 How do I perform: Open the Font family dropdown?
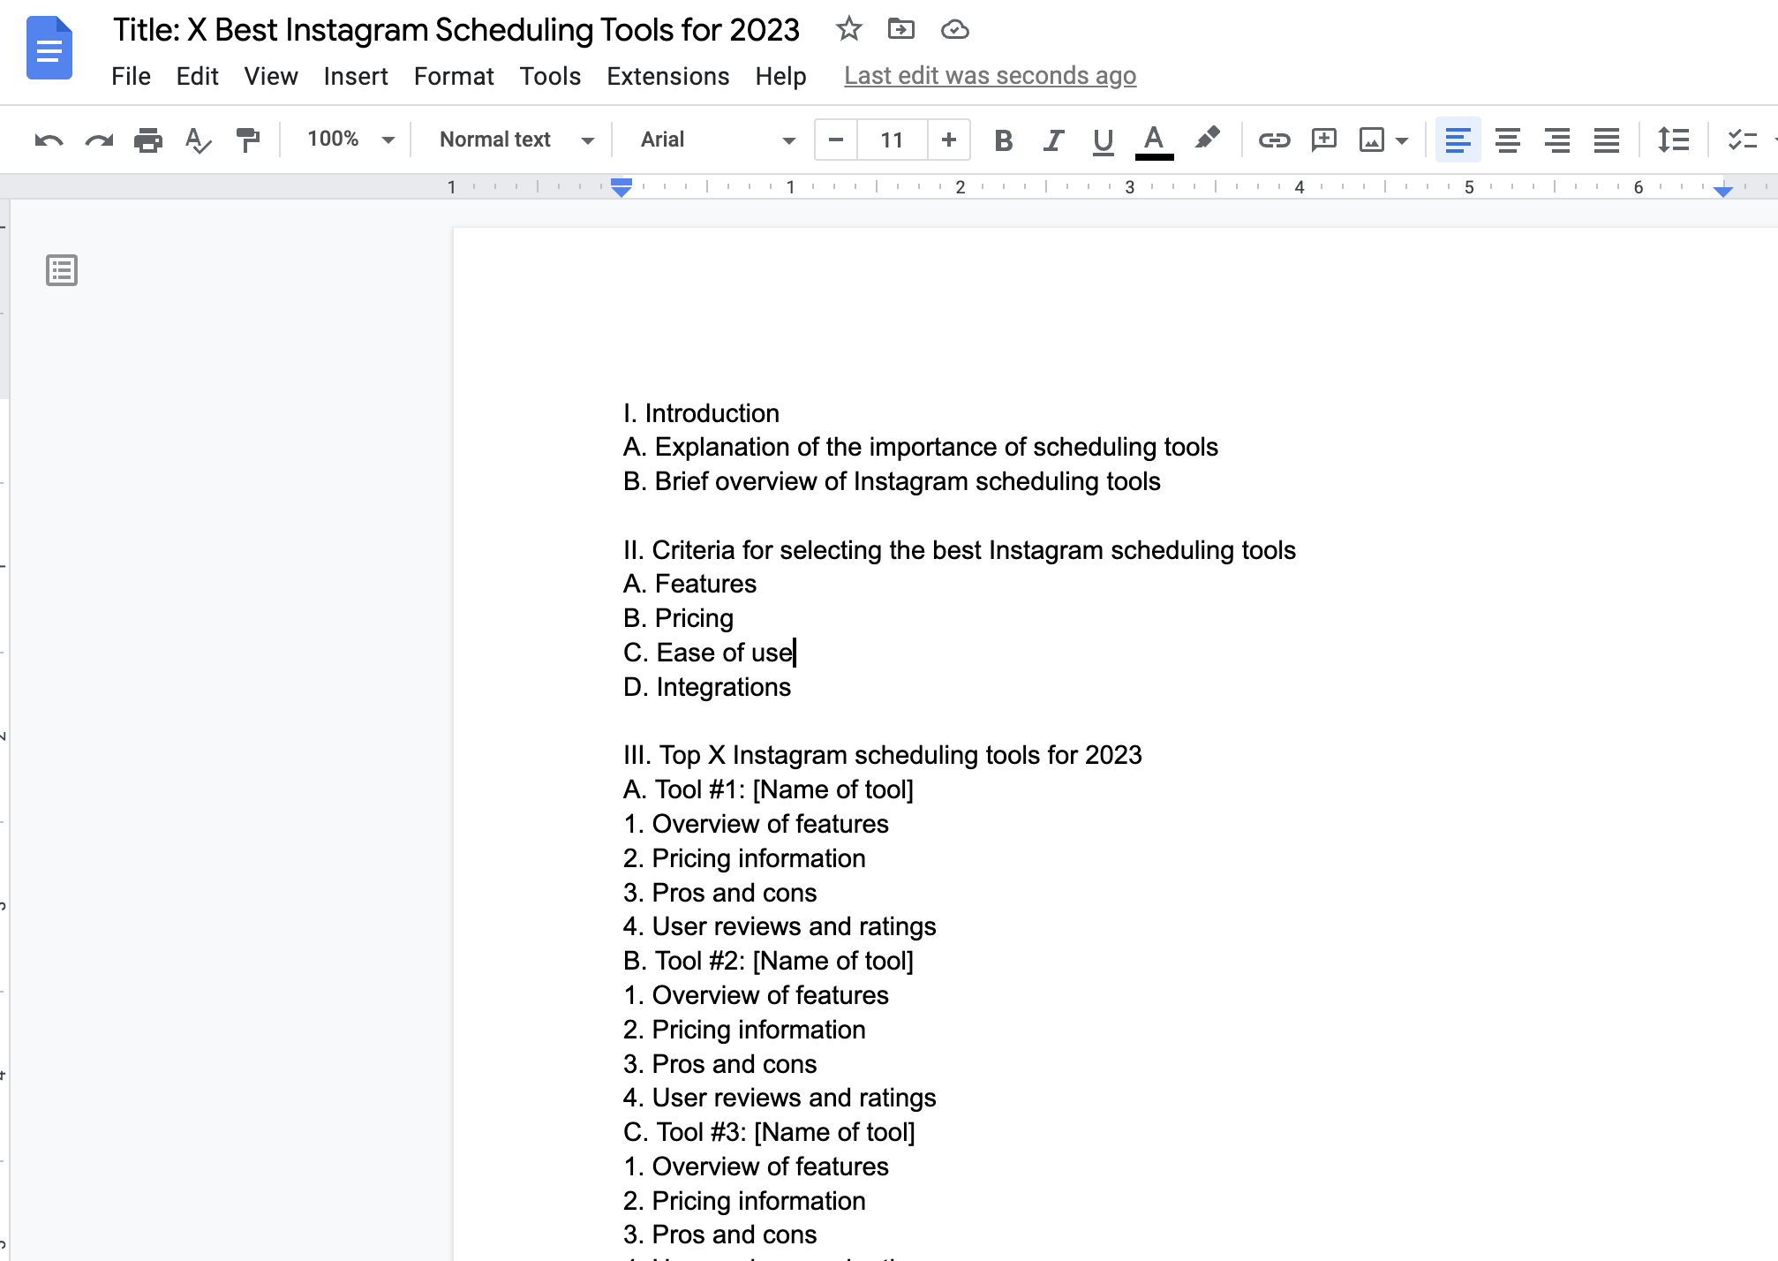pos(715,138)
